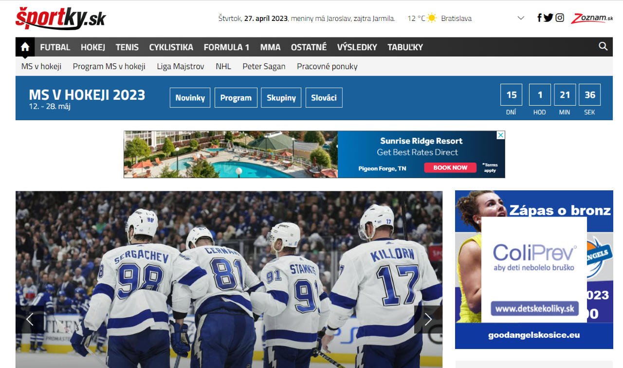Close the Sunrise Ridge Resort ad
Viewport: 623px width, 368px height.
pos(500,135)
